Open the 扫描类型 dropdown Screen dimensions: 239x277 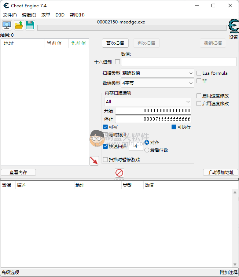[158, 73]
